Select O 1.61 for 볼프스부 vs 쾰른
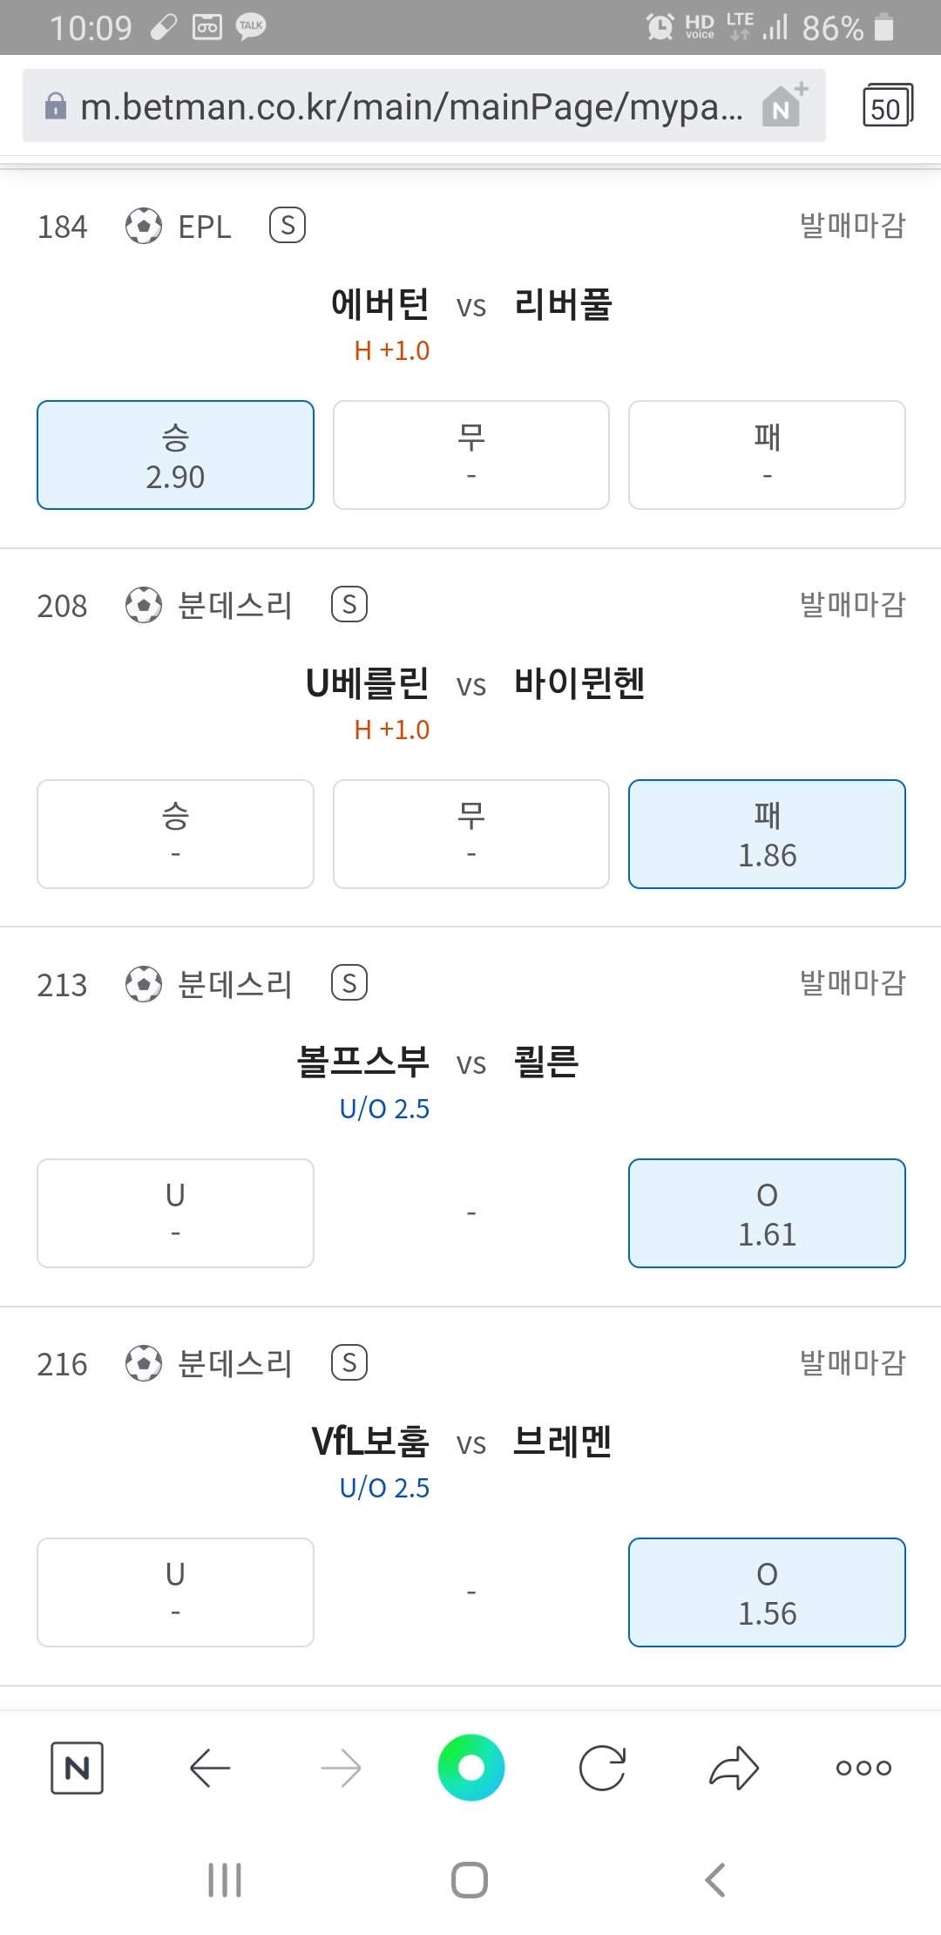941x1935 pixels. pos(767,1213)
